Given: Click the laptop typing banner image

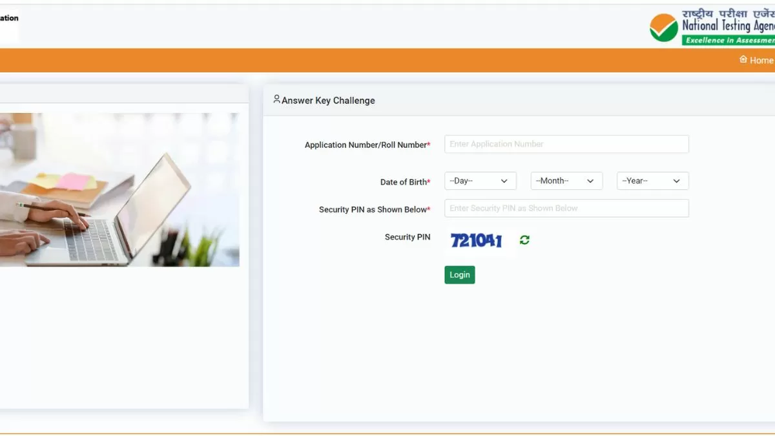Looking at the screenshot, I should [x=119, y=190].
